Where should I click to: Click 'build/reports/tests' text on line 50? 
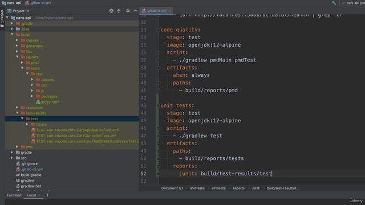click(x=214, y=158)
